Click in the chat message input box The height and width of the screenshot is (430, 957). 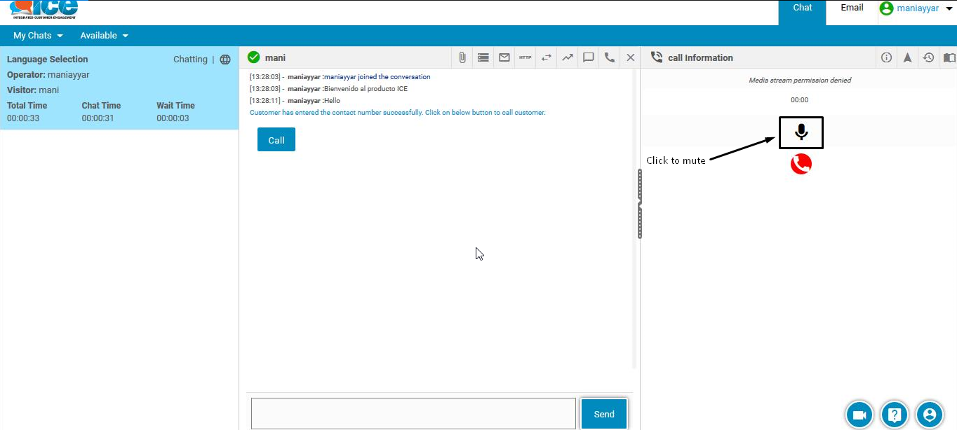413,413
